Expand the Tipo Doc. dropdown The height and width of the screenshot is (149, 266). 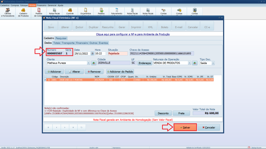(x=213, y=63)
